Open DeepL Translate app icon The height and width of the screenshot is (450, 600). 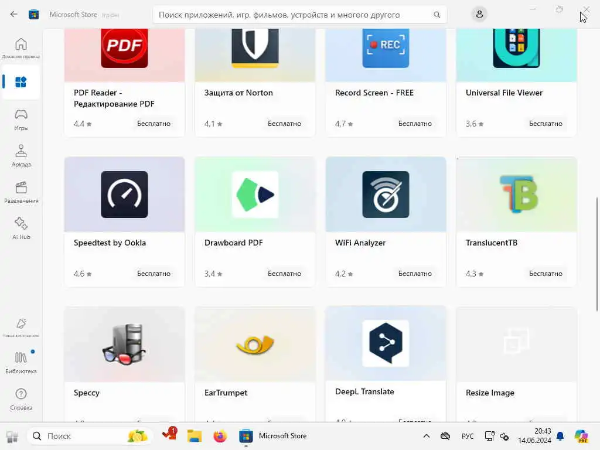pos(386,343)
